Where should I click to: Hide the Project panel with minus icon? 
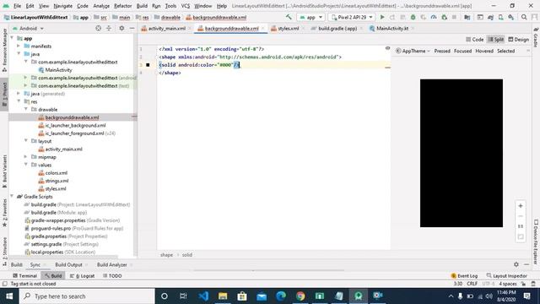(x=132, y=28)
